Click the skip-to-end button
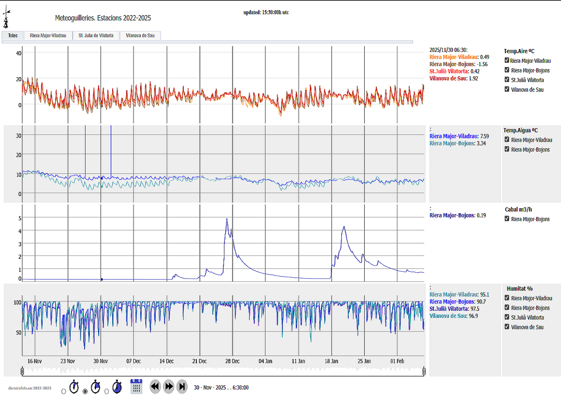This screenshot has width=561, height=400. pos(182,387)
